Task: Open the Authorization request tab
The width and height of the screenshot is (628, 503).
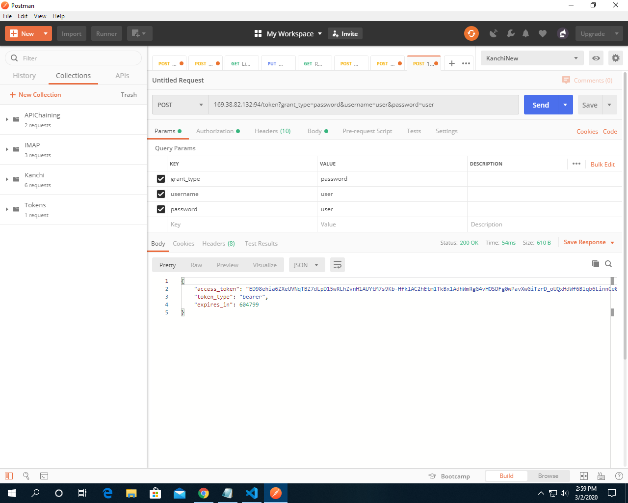Action: [x=218, y=131]
